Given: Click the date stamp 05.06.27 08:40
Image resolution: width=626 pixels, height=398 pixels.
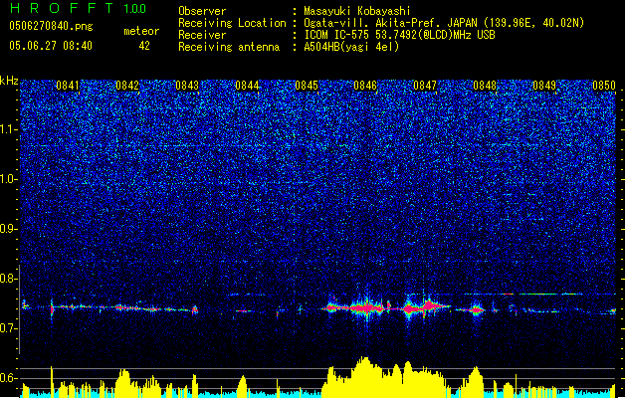Looking at the screenshot, I should pyautogui.click(x=51, y=46).
